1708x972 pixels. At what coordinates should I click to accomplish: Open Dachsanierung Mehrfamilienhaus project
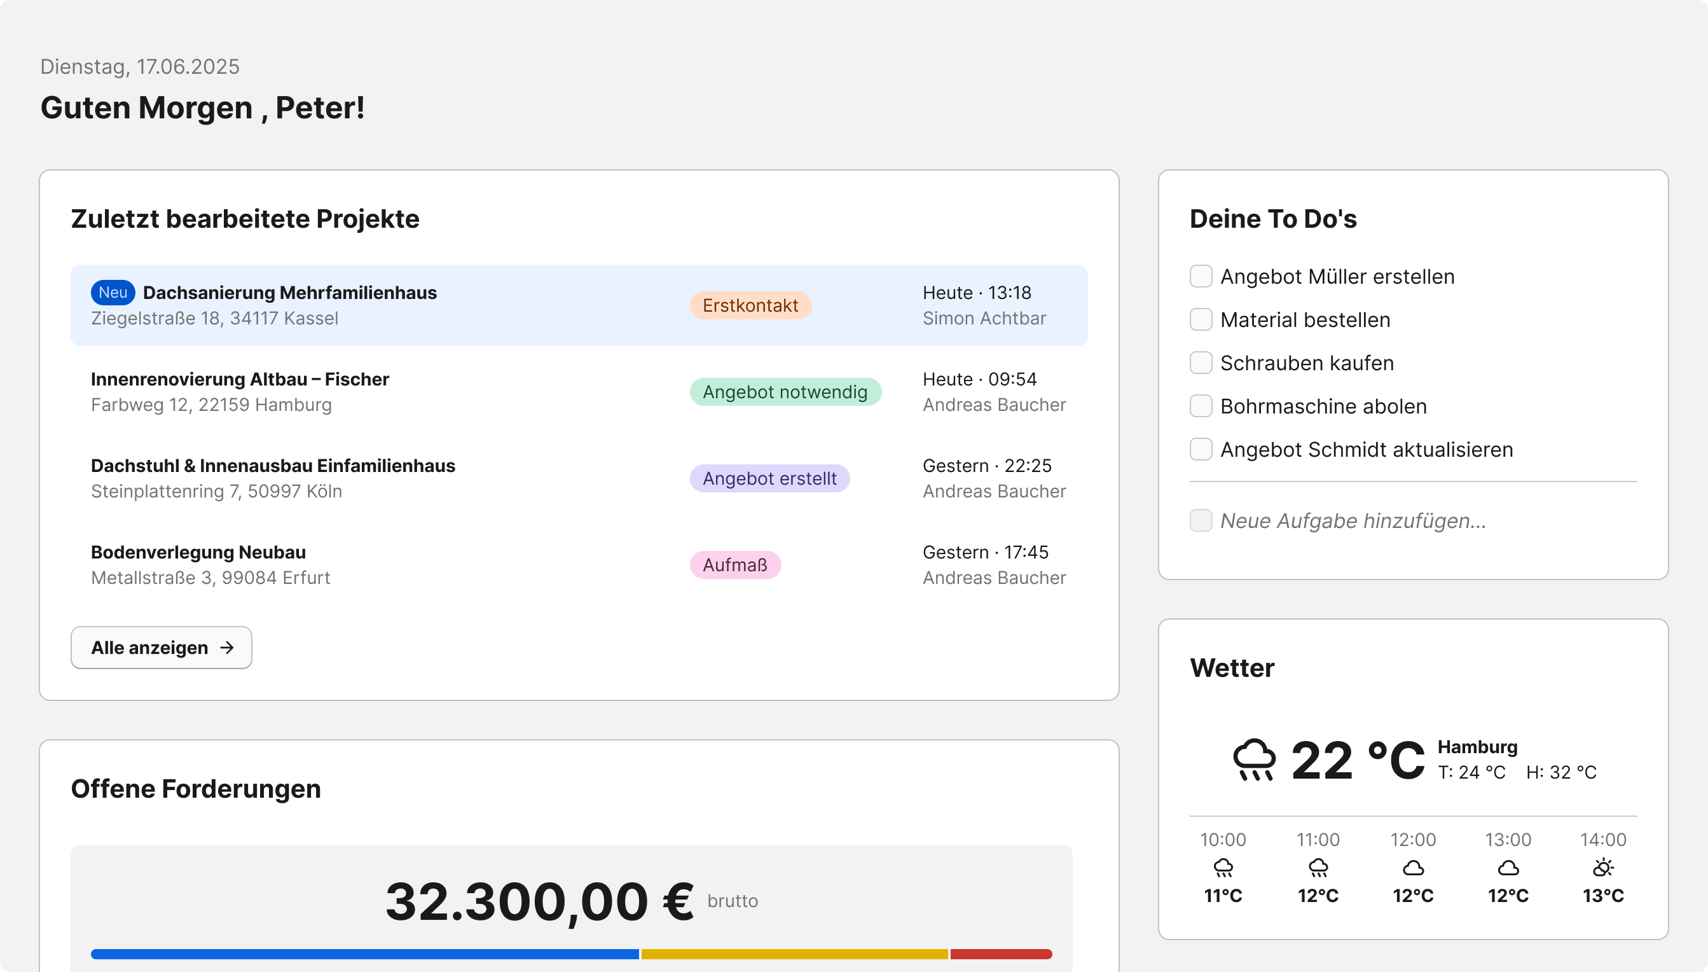point(579,305)
